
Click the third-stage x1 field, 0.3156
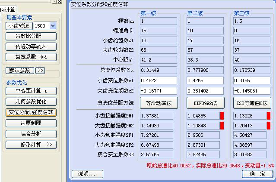coord(252,80)
